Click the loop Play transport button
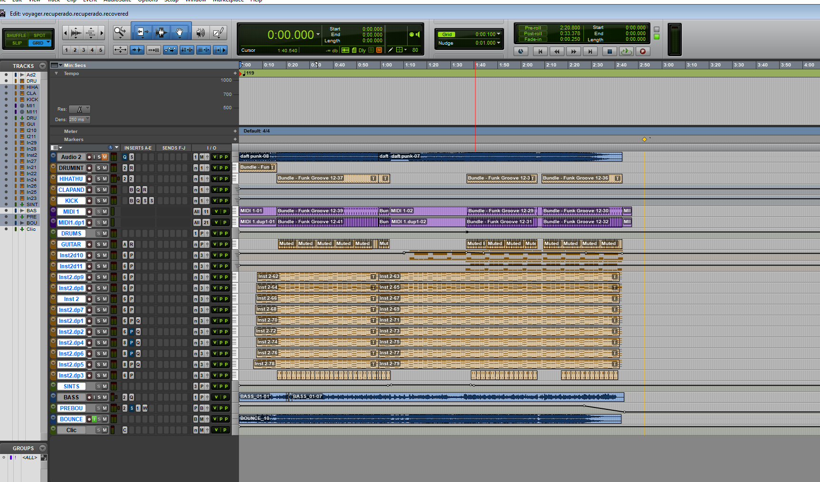Image resolution: width=820 pixels, height=482 pixels. pyautogui.click(x=626, y=51)
